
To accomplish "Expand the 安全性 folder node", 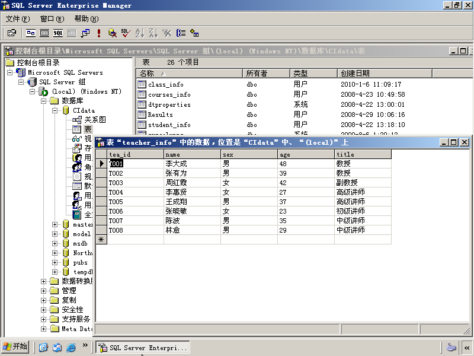I will pos(43,310).
